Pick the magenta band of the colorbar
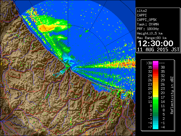This screenshot has width=181, height=136. [x=156, y=63]
